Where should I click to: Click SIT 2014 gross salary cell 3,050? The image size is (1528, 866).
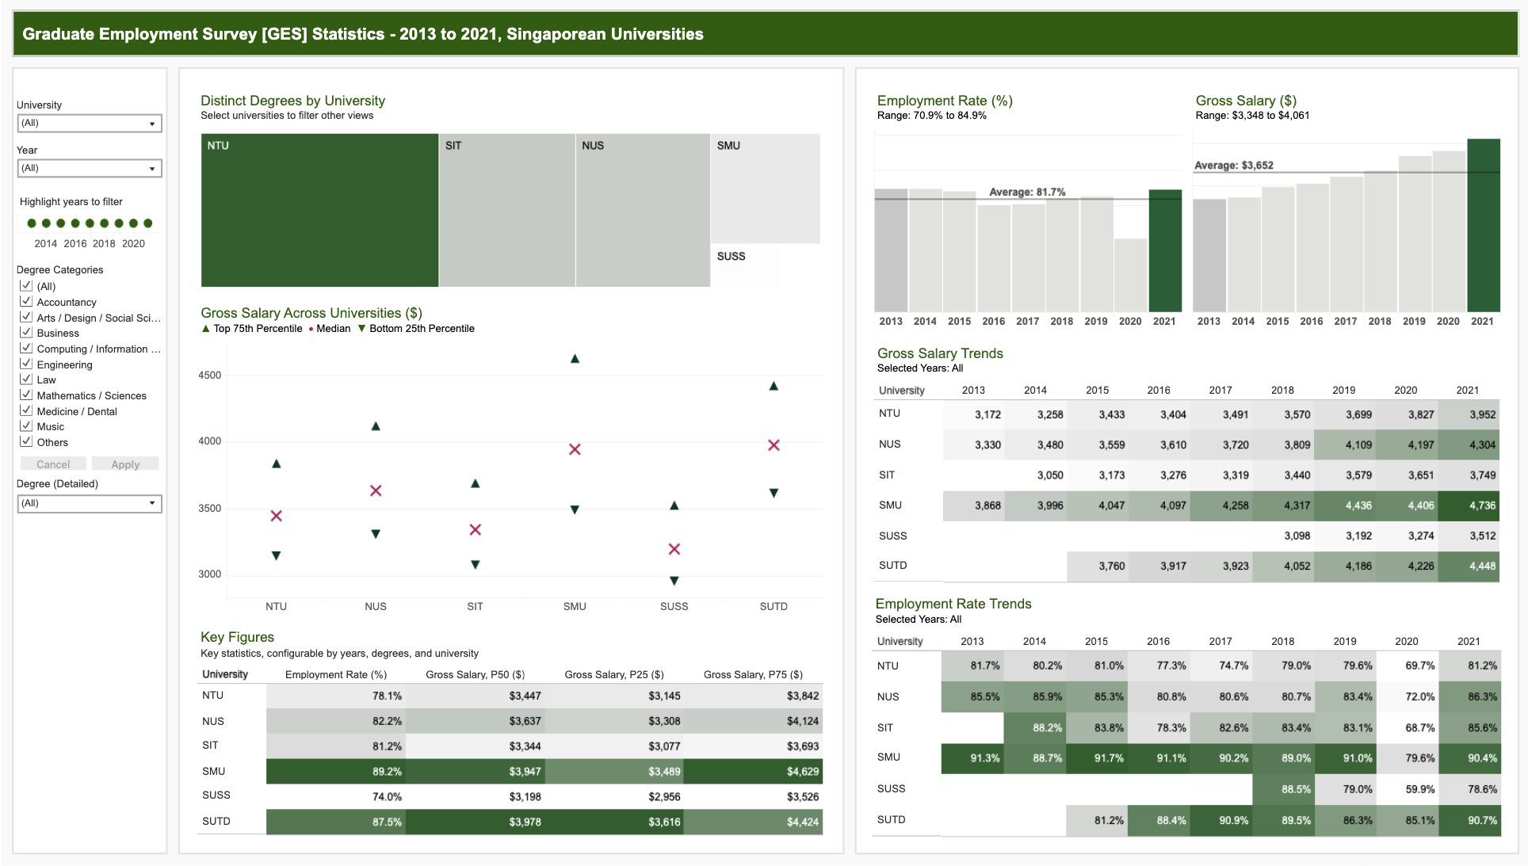coord(1035,475)
